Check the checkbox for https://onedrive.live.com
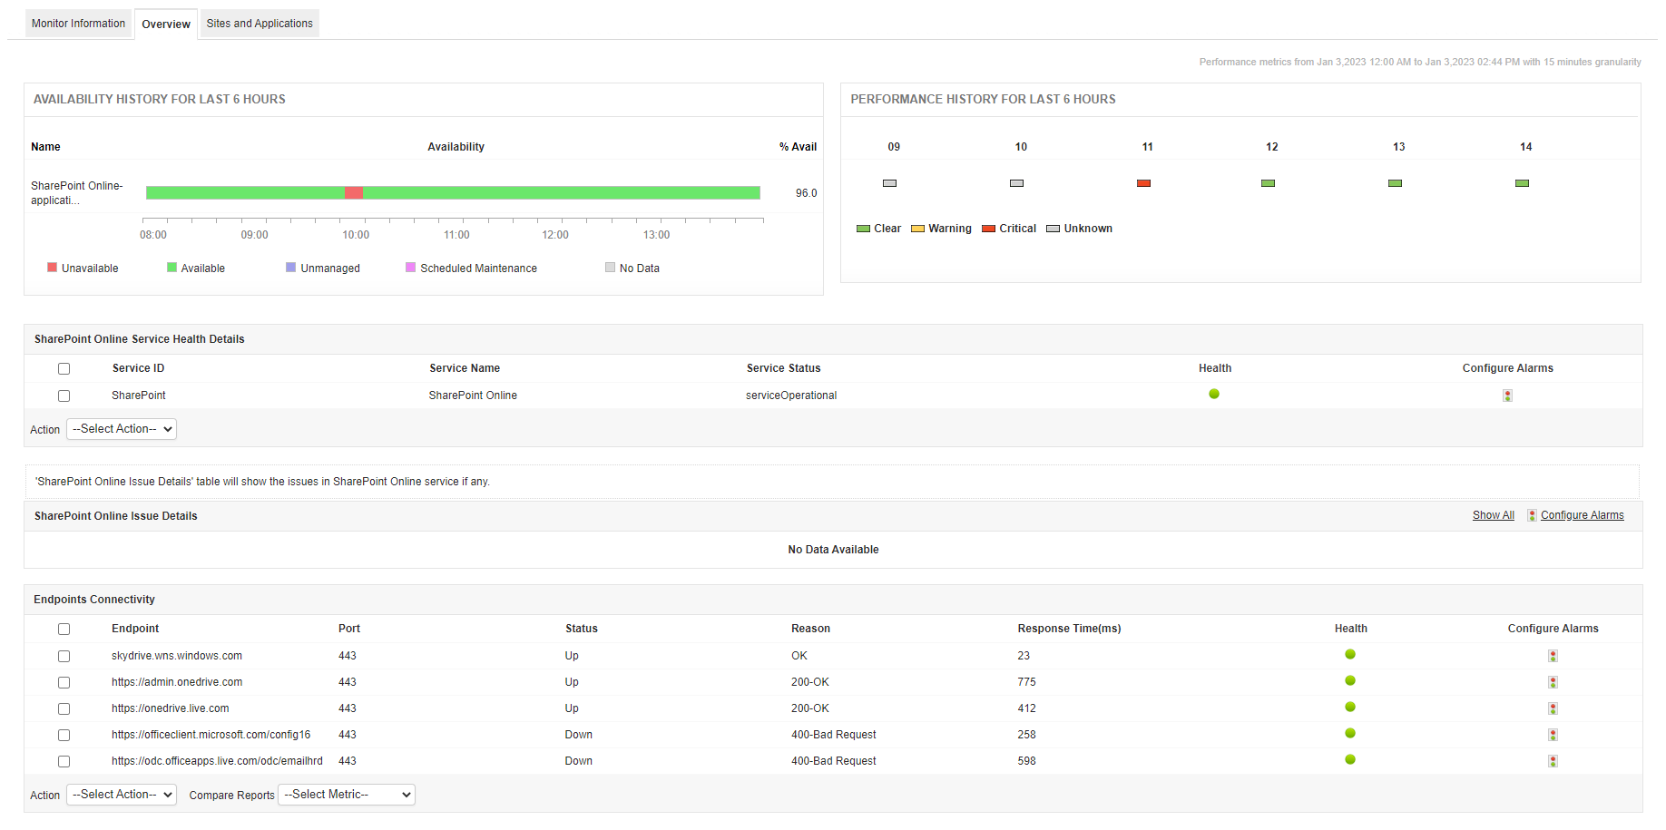The height and width of the screenshot is (830, 1666). click(64, 708)
